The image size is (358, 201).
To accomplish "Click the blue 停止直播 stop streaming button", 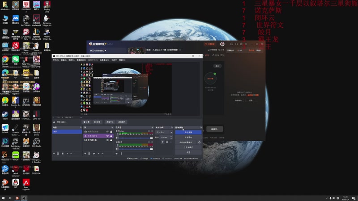I will [188, 132].
